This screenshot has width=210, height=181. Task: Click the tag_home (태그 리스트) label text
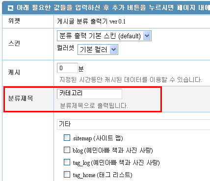pyautogui.click(x=103, y=175)
